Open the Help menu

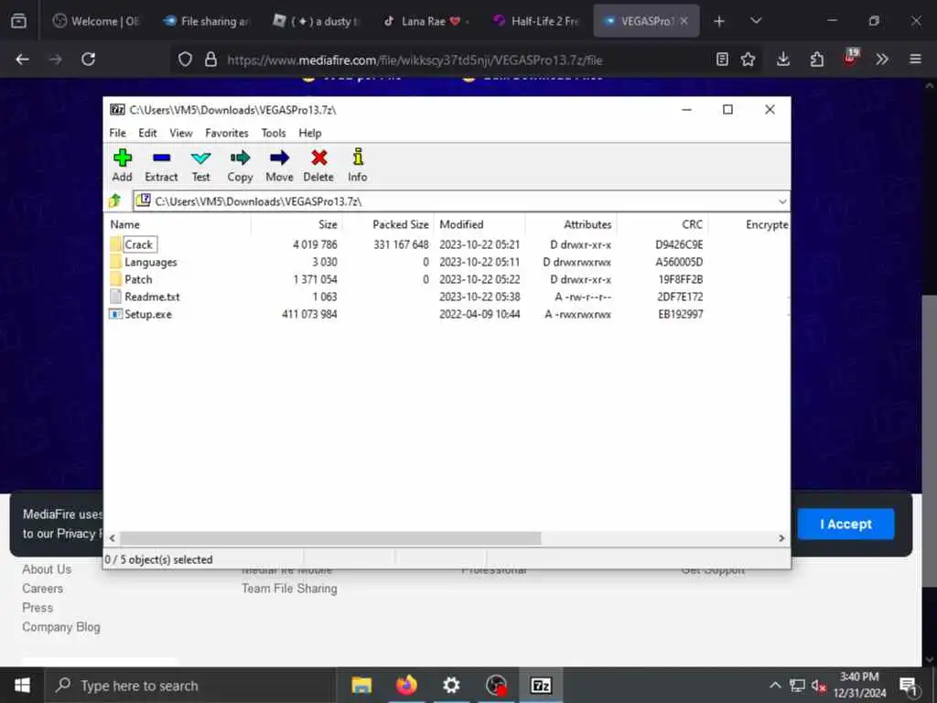pyautogui.click(x=310, y=133)
